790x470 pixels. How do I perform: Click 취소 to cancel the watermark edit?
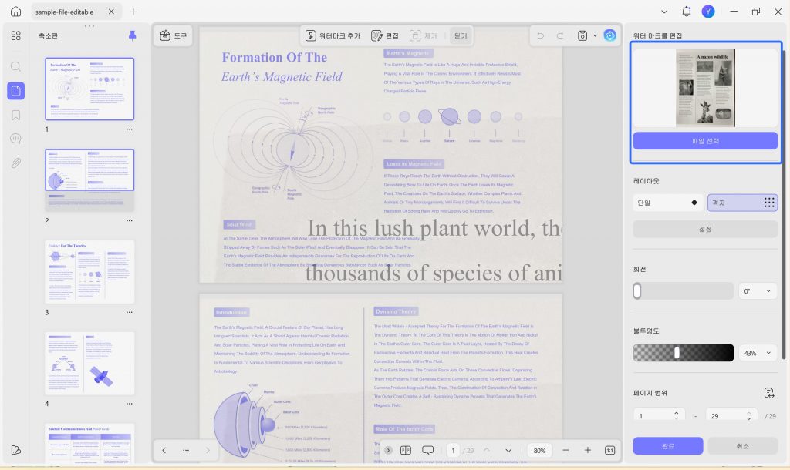743,446
